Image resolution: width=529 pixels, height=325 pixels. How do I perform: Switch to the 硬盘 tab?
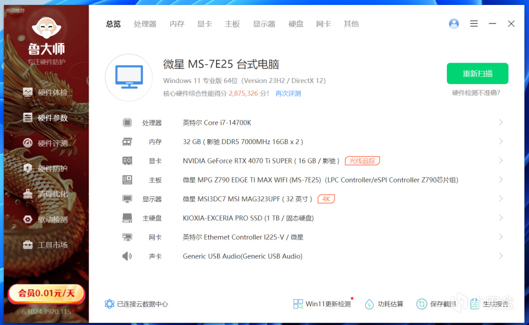click(296, 24)
